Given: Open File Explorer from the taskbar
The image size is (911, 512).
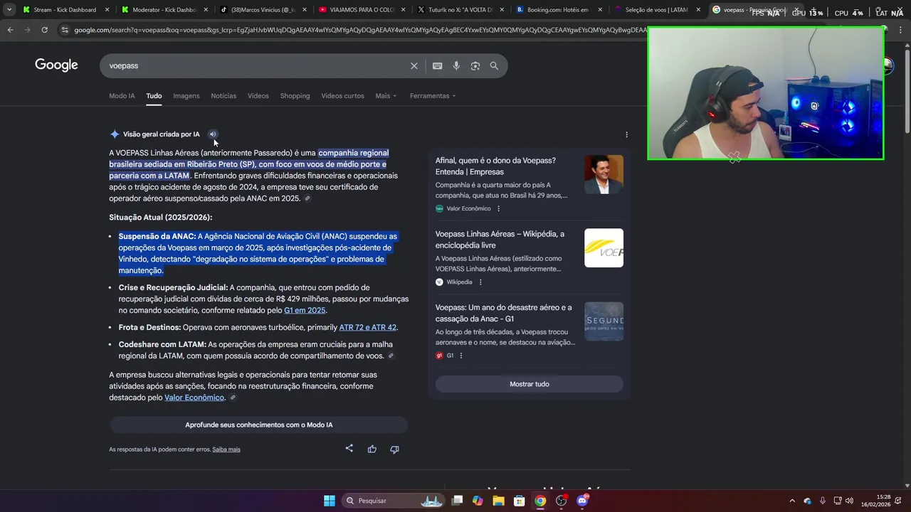Looking at the screenshot, I should point(498,501).
